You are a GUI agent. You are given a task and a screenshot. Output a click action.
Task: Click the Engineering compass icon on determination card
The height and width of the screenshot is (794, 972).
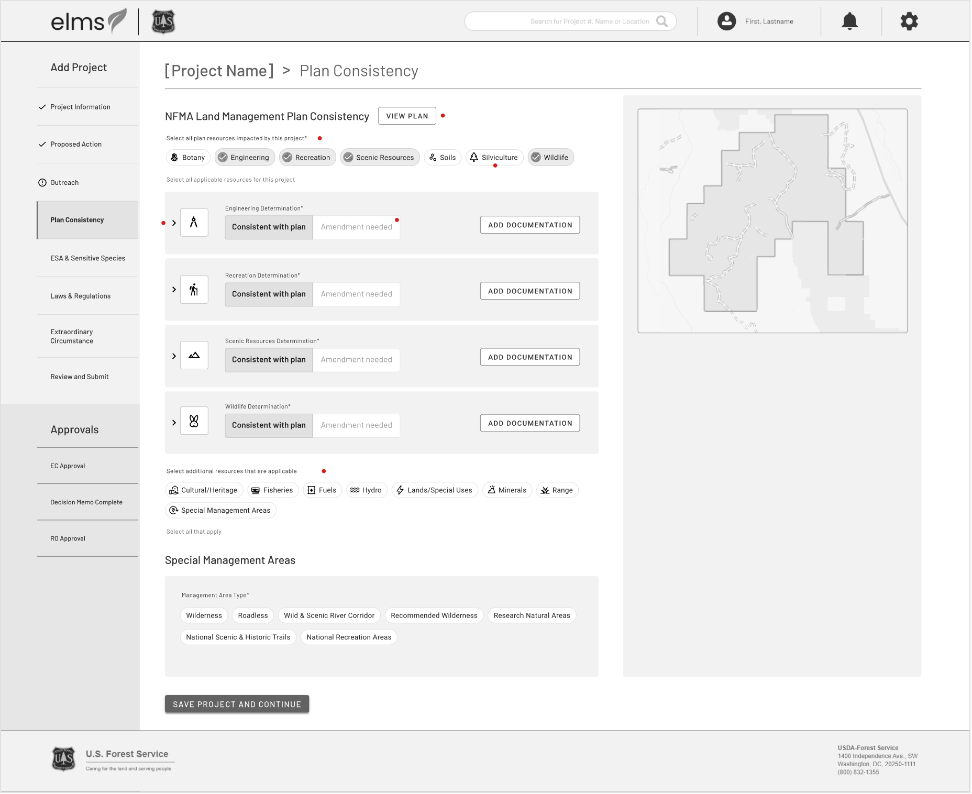coord(194,223)
